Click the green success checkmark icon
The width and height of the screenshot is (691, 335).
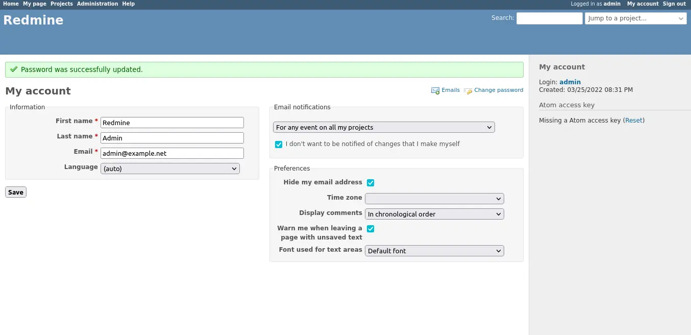14,69
